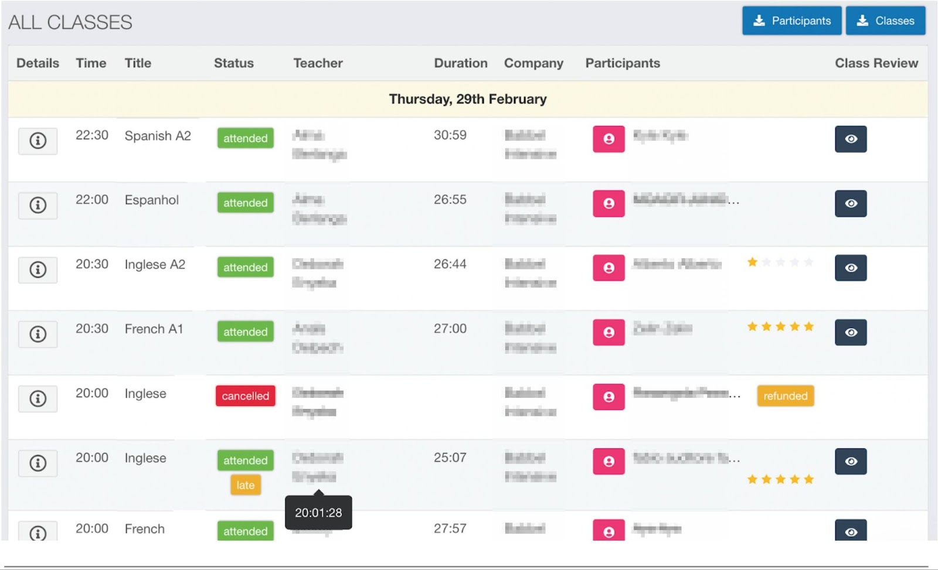The image size is (938, 570).
Task: Download the Participants report
Action: coord(791,20)
